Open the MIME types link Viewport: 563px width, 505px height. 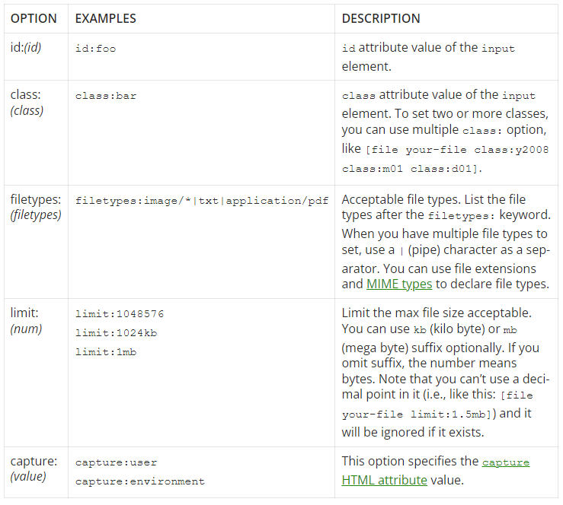399,284
